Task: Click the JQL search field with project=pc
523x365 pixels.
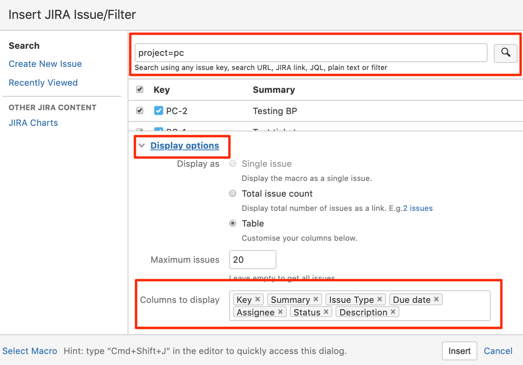Action: pyautogui.click(x=311, y=53)
